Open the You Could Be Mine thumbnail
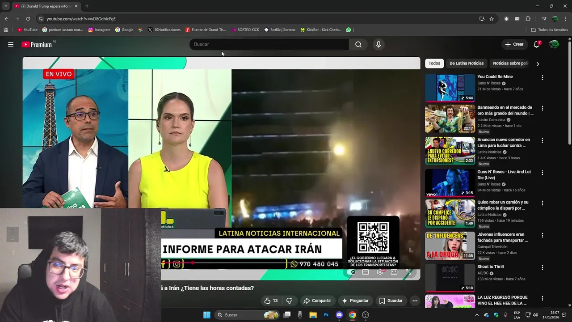Image resolution: width=572 pixels, height=322 pixels. [x=450, y=88]
